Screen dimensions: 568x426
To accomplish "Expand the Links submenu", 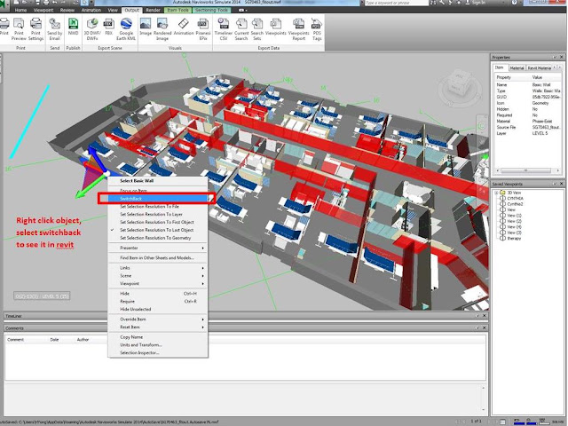I will [158, 268].
